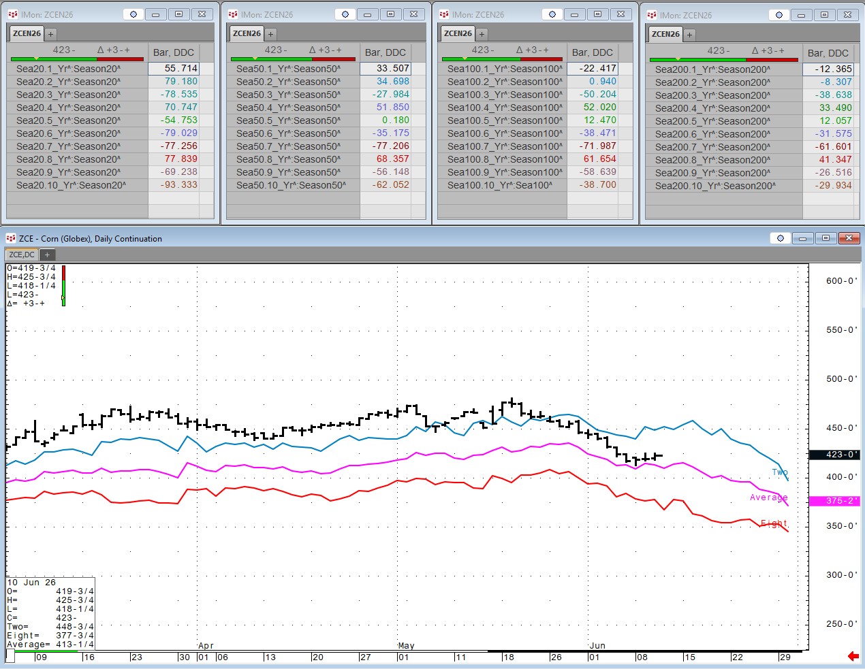Click row Sea200.6_Yr^:Season200^
The width and height of the screenshot is (865, 669).
[725, 134]
